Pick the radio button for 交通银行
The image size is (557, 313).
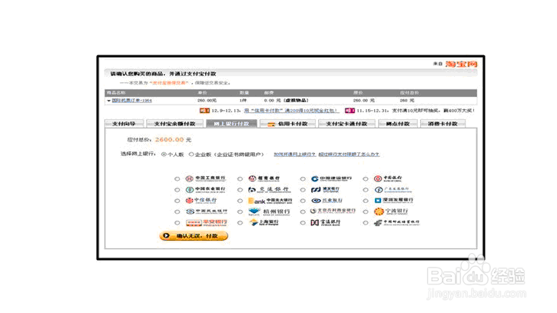240,190
